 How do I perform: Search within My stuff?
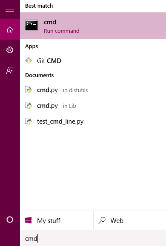click(x=57, y=220)
